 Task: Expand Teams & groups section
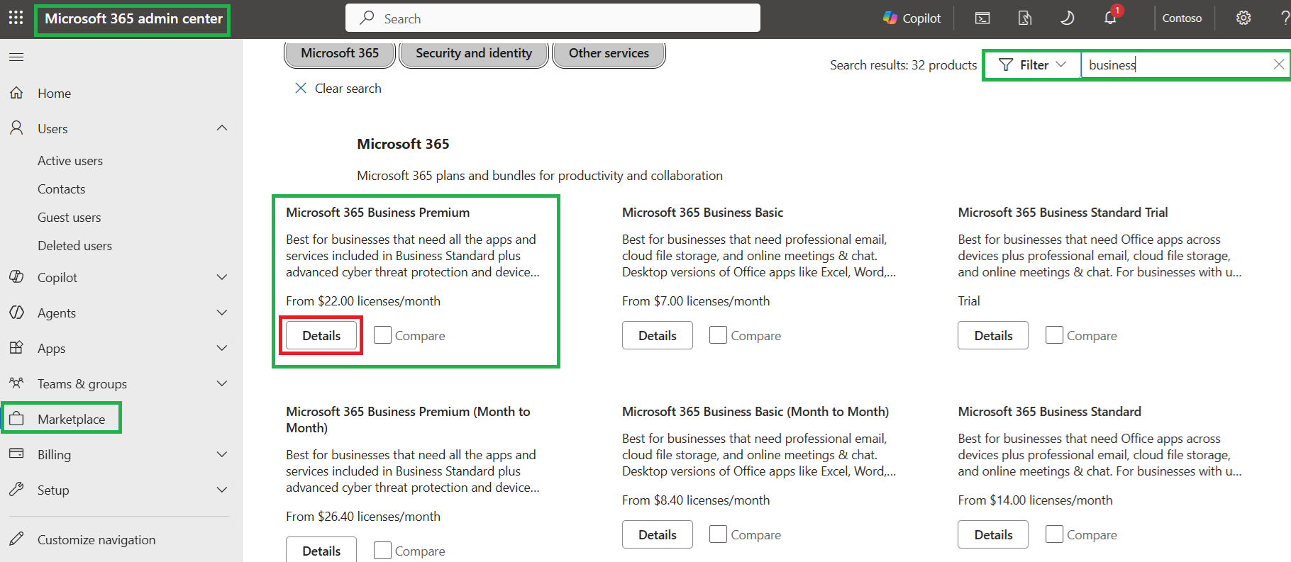coord(222,383)
